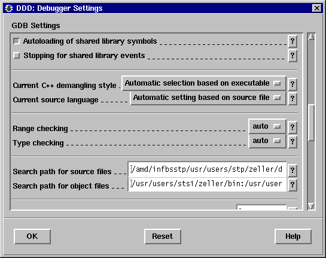
Task: Expand the Type checking auto dropdown
Action: pos(267,141)
